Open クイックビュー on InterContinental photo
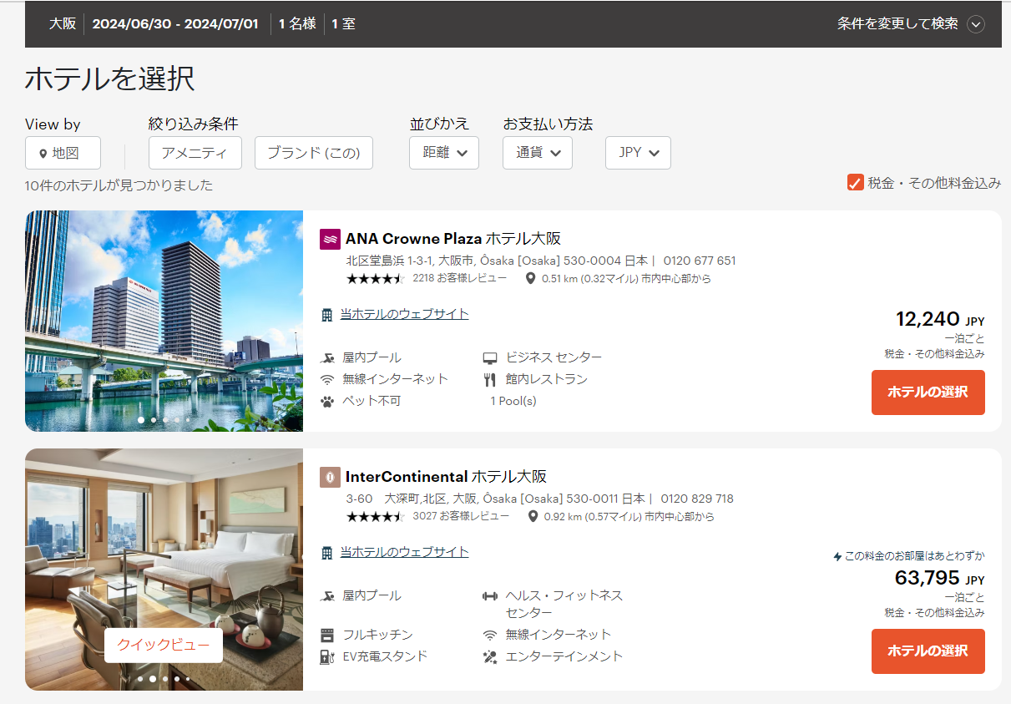 164,645
